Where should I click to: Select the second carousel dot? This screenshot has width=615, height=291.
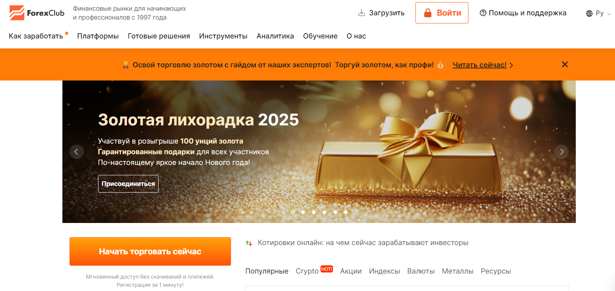click(303, 212)
